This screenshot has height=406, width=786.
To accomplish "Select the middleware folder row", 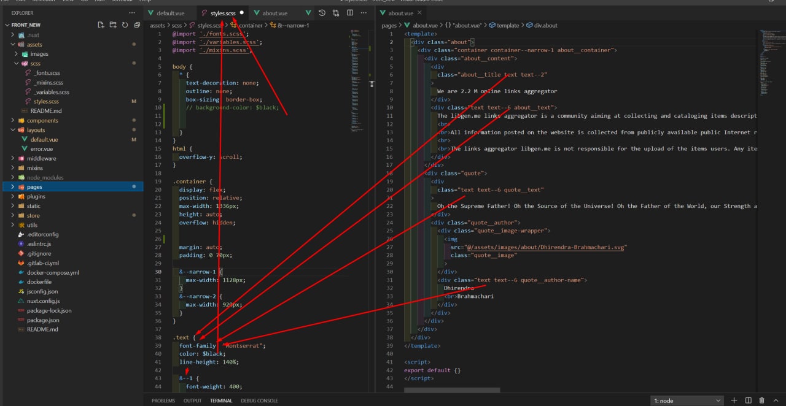I will pyautogui.click(x=73, y=158).
